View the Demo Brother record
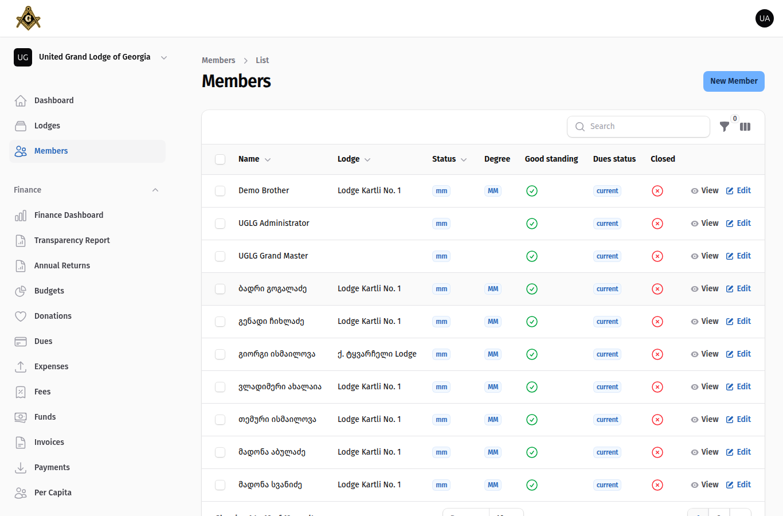Image resolution: width=783 pixels, height=516 pixels. pyautogui.click(x=704, y=191)
